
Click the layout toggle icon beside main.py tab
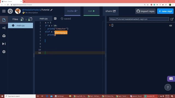tap(55, 19)
